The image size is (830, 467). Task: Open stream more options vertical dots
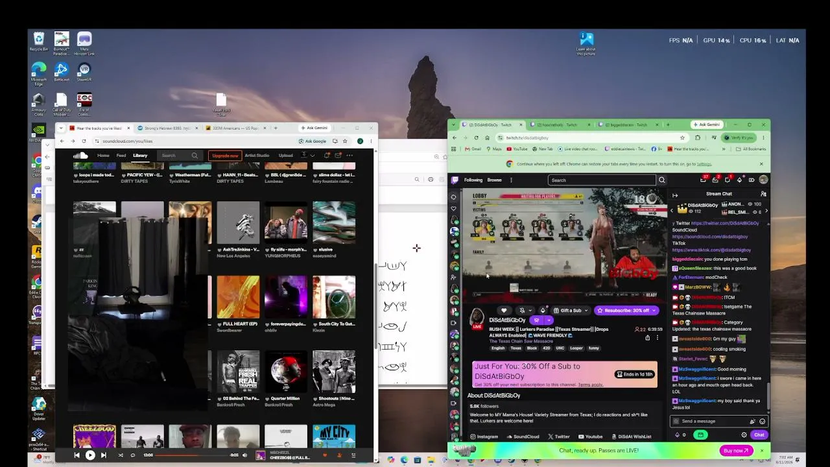pyautogui.click(x=657, y=337)
